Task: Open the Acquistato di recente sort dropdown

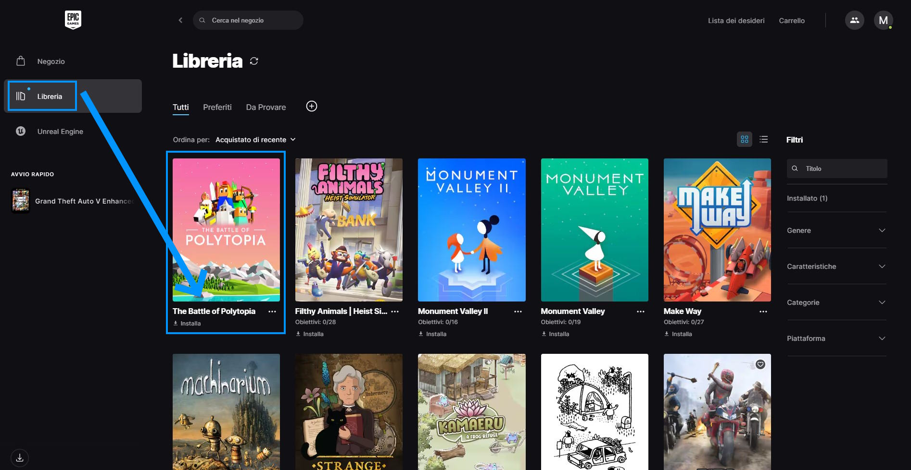Action: coord(255,140)
